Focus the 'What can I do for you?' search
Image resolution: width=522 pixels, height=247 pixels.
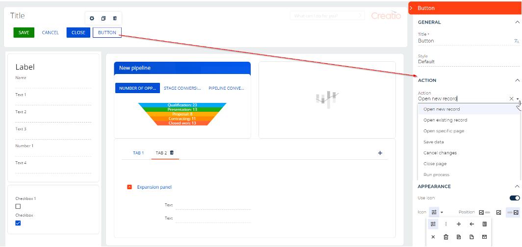coord(327,16)
